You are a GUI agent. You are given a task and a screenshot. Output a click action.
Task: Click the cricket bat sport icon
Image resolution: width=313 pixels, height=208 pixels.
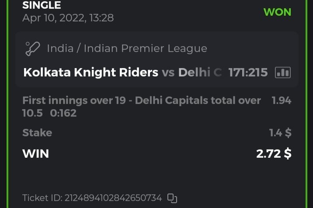click(x=33, y=49)
